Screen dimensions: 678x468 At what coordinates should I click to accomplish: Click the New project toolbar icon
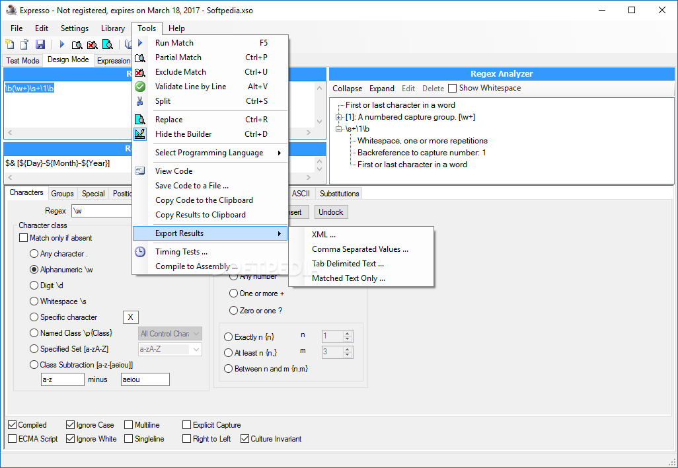click(9, 44)
